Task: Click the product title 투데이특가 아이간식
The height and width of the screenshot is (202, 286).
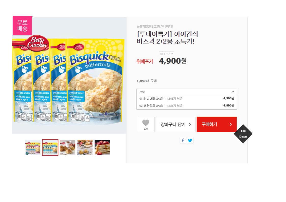Action: pyautogui.click(x=167, y=38)
